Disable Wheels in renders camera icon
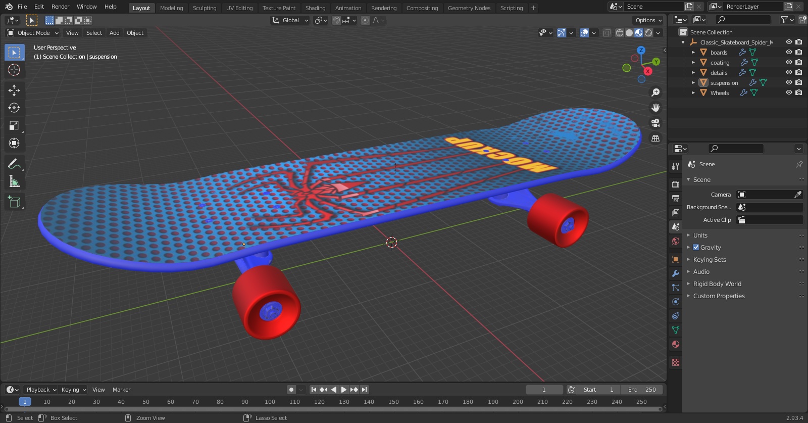The height and width of the screenshot is (423, 808). [x=799, y=92]
